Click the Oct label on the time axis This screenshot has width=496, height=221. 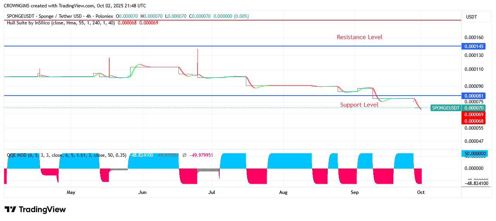pos(421,192)
